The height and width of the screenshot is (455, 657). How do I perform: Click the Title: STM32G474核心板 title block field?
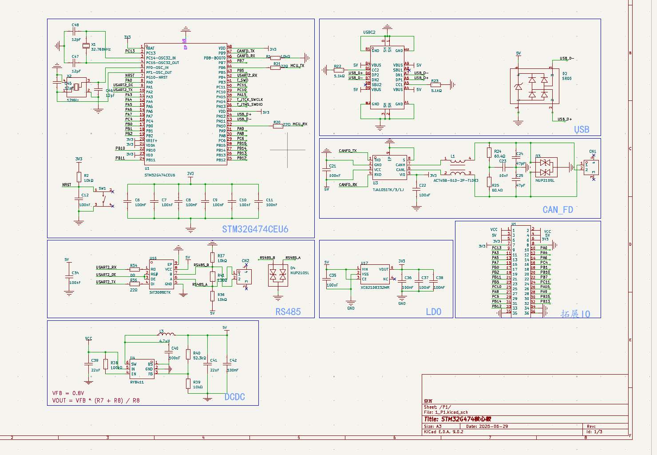coord(457,419)
